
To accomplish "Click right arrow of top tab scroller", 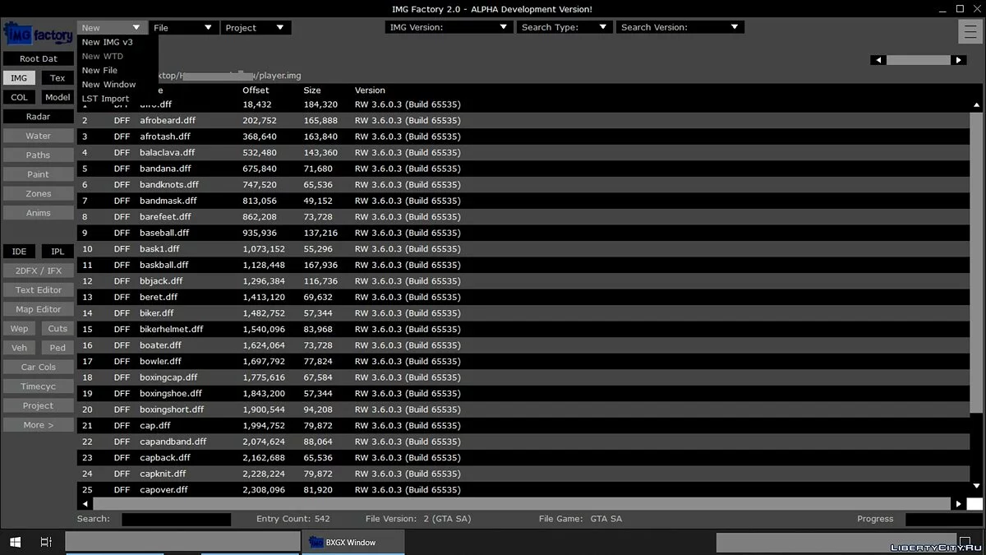I will (958, 60).
